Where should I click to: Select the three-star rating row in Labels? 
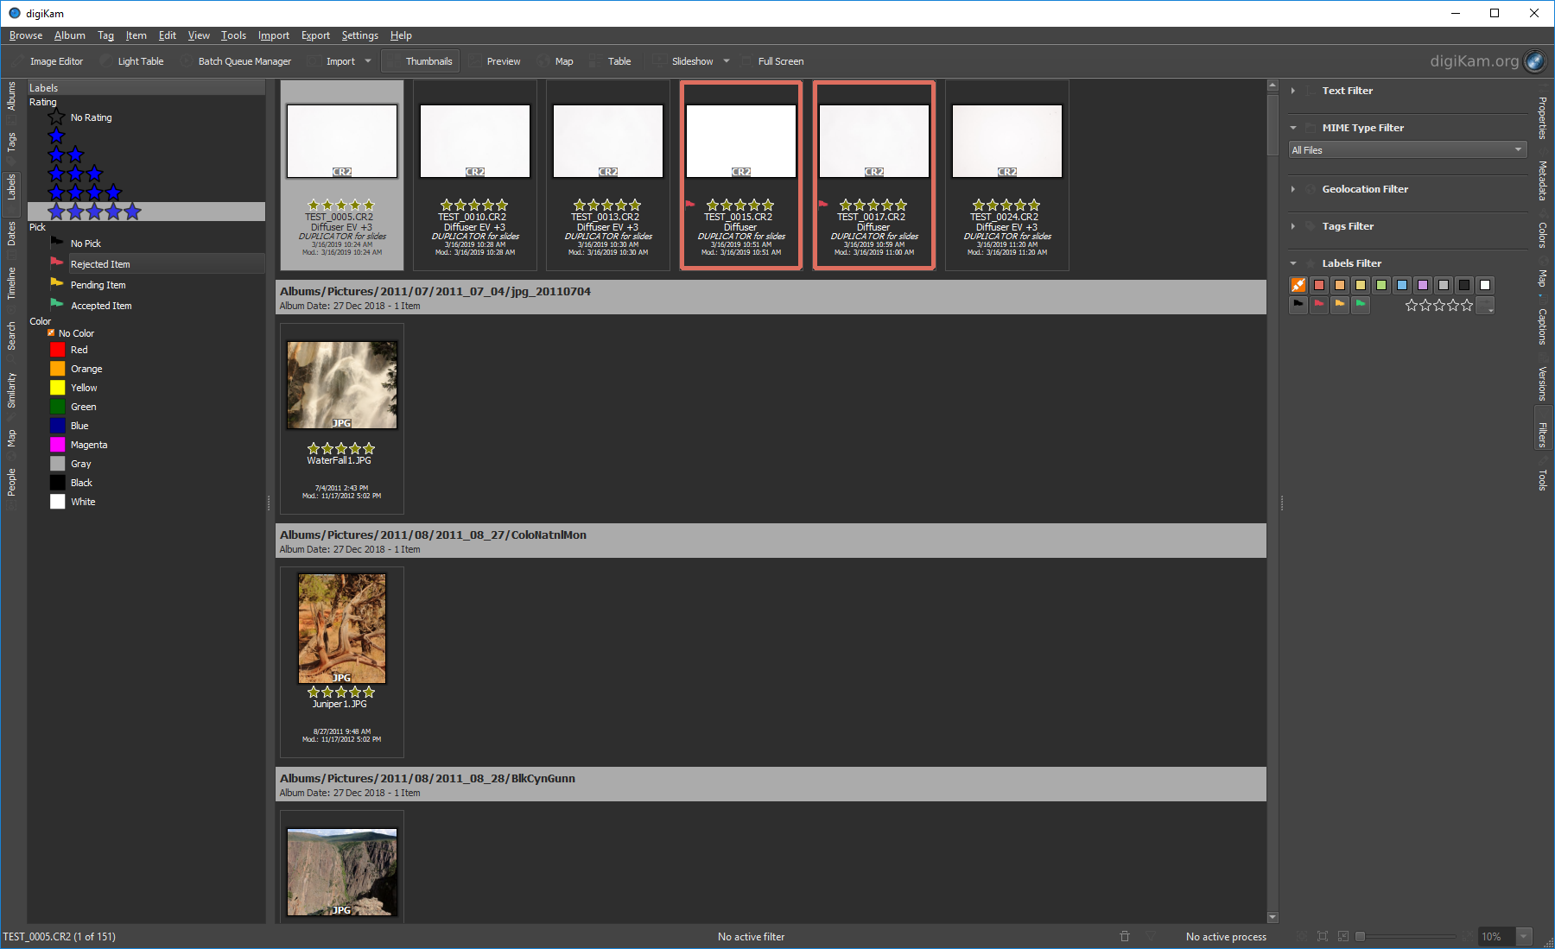[x=75, y=174]
